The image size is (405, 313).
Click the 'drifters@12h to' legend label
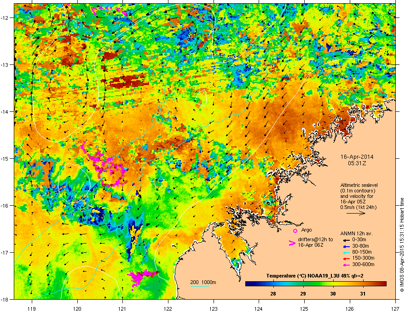click(x=315, y=239)
